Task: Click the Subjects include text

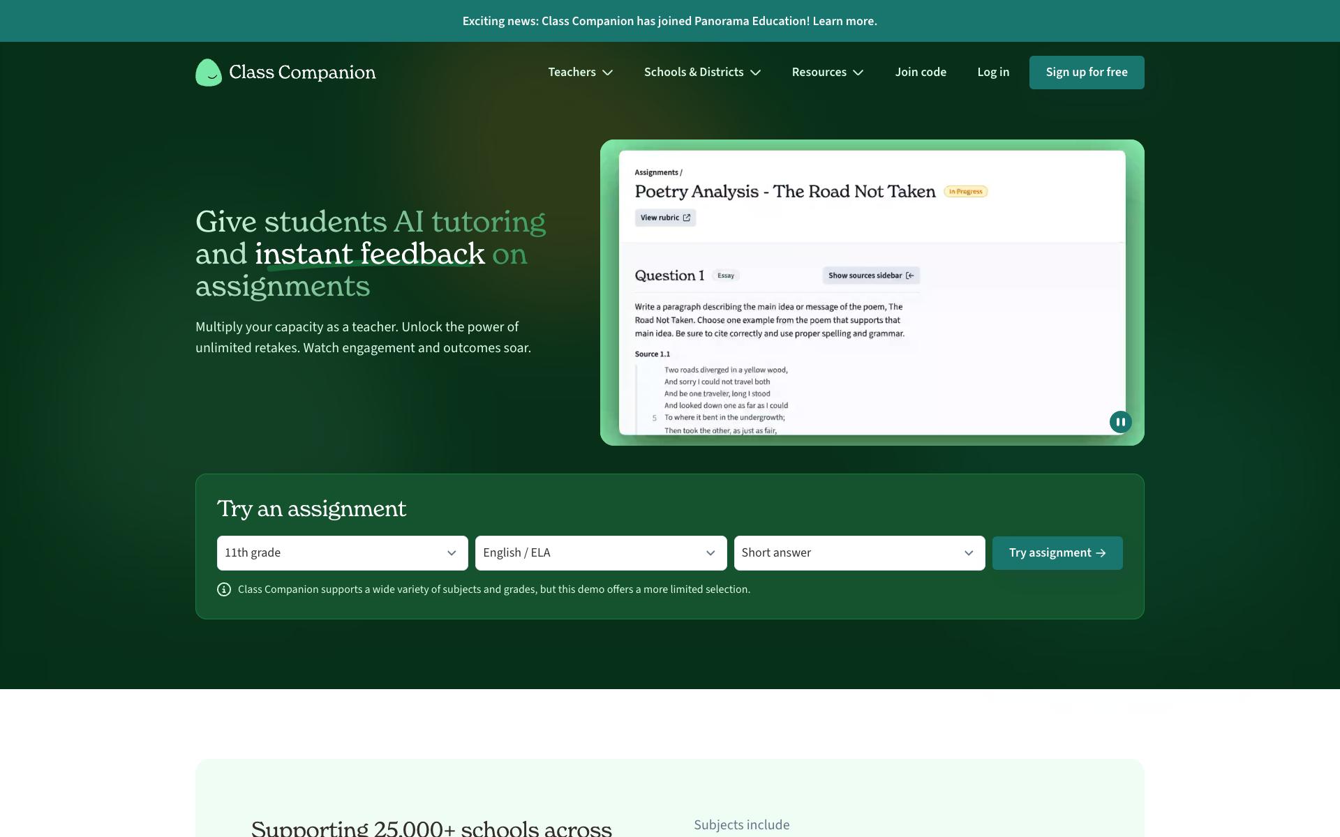Action: (742, 825)
